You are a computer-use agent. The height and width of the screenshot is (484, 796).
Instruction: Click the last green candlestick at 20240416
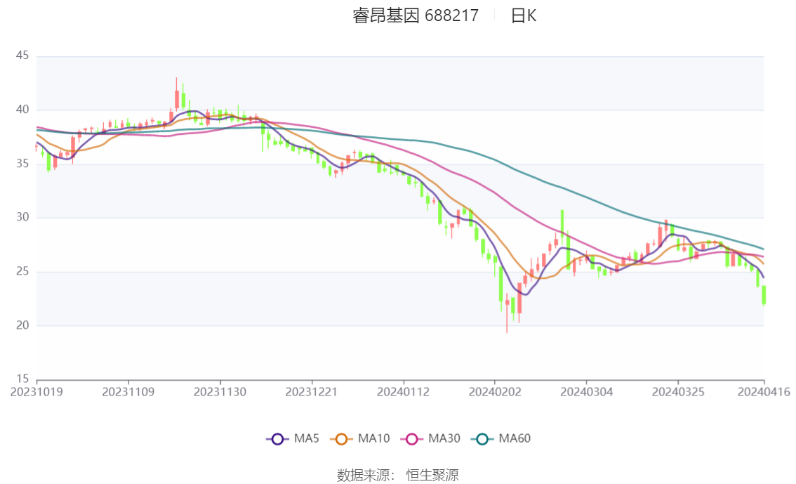pyautogui.click(x=764, y=296)
